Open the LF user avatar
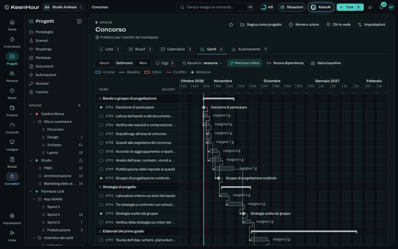 [x=391, y=7]
